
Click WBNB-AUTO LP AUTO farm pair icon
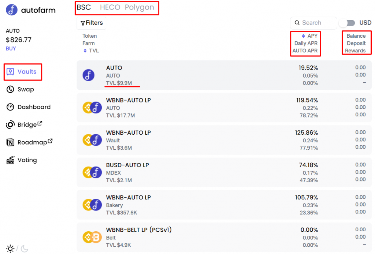coord(92,108)
